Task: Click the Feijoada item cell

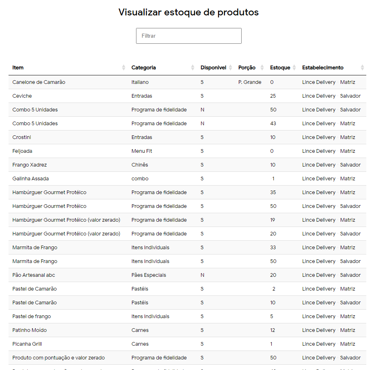Action: pyautogui.click(x=22, y=151)
